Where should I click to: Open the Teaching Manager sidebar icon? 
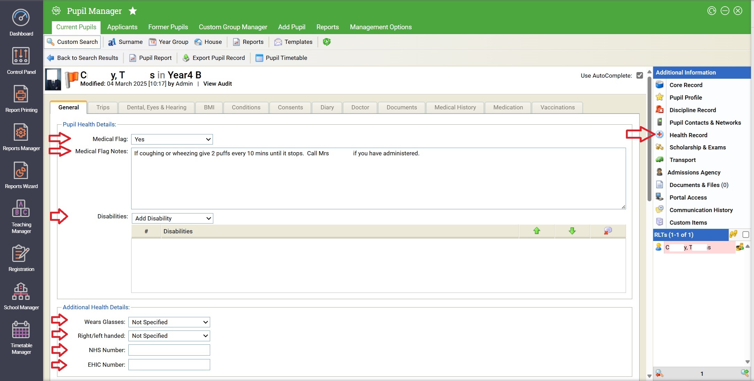[21, 209]
